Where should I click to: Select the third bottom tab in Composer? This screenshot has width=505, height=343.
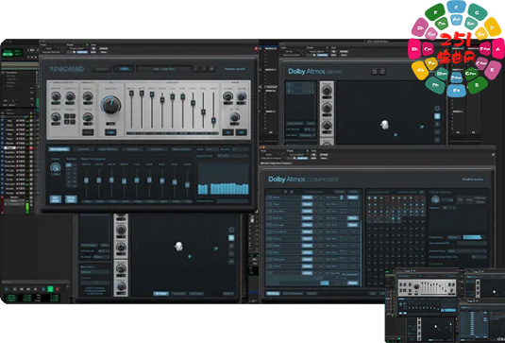(311, 293)
